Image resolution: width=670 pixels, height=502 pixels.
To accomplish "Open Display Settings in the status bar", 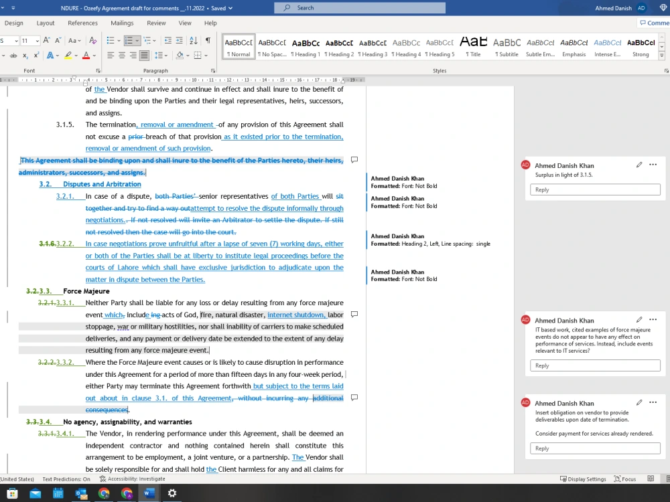I will [x=583, y=479].
